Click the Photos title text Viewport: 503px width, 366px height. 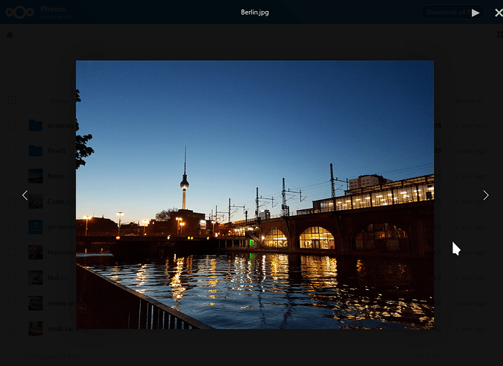53,9
